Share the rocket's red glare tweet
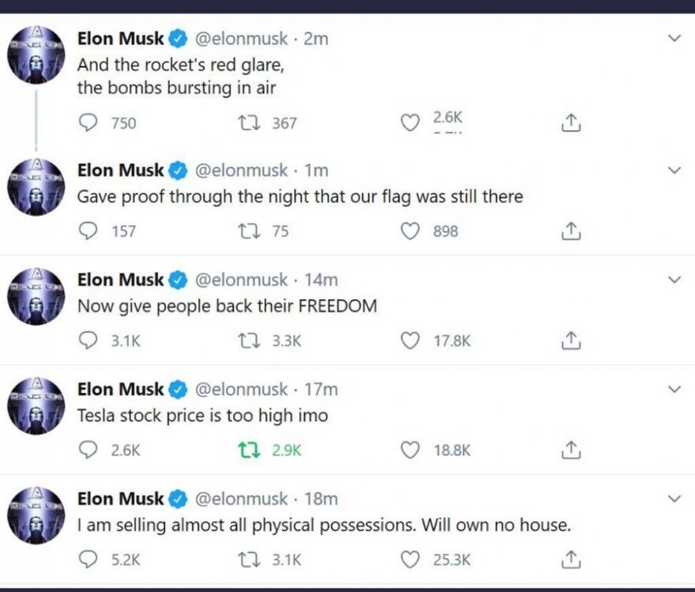Screen dimensions: 695x592 pyautogui.click(x=571, y=122)
